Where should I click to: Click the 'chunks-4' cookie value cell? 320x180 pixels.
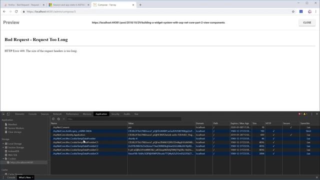click(161, 138)
